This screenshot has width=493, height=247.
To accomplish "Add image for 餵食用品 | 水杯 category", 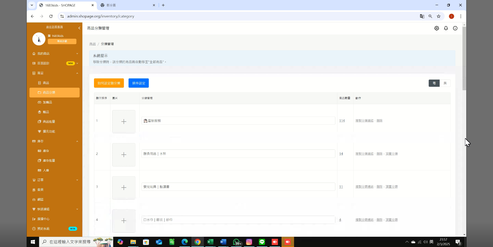I will [124, 155].
